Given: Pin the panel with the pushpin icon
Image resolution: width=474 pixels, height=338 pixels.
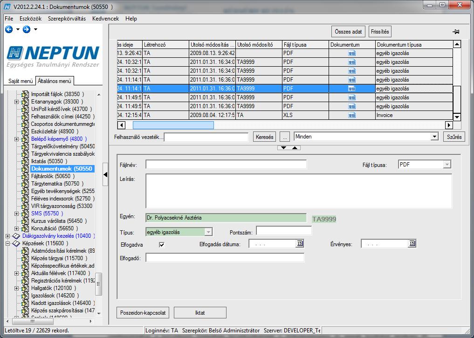Looking at the screenshot, I should pos(456,31).
